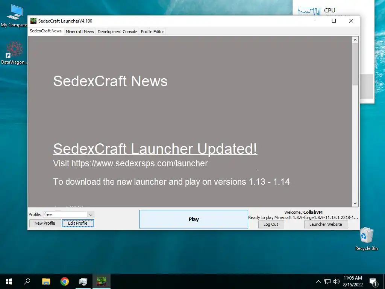Click the Welcome, CollabVM text

pyautogui.click(x=303, y=212)
